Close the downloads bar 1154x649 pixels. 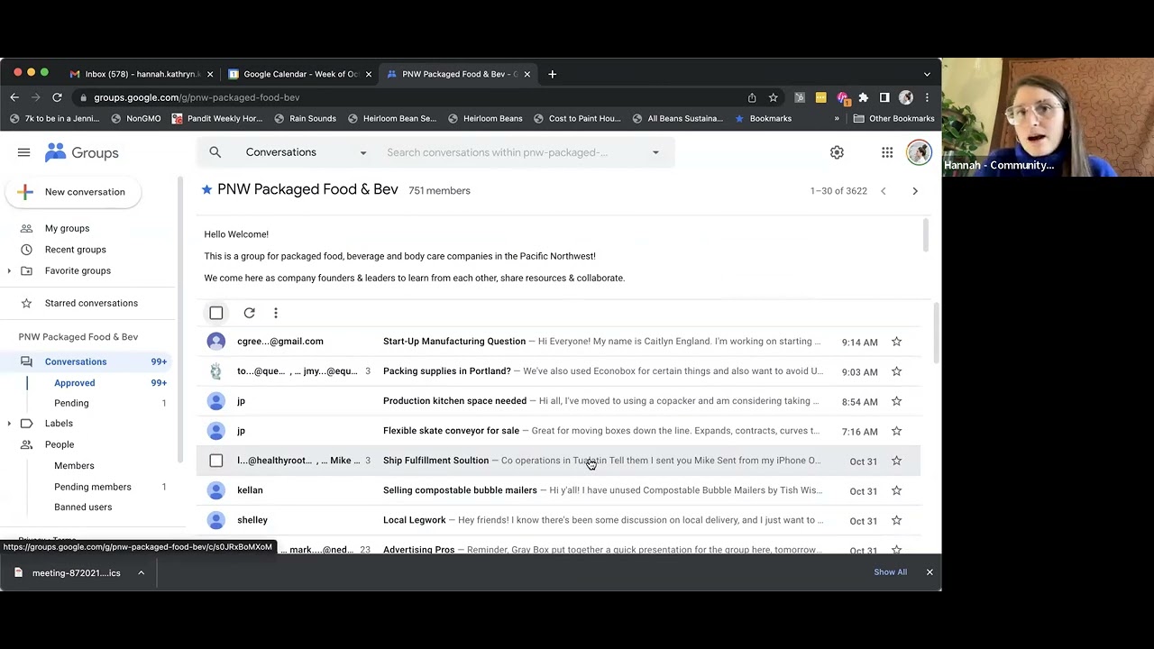click(x=930, y=572)
